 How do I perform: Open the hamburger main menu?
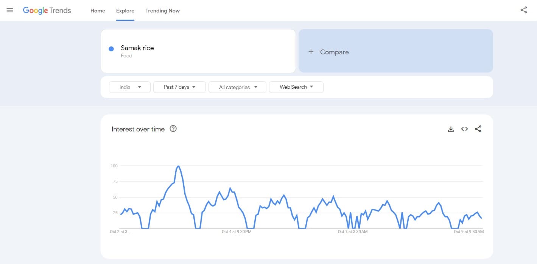[x=10, y=10]
